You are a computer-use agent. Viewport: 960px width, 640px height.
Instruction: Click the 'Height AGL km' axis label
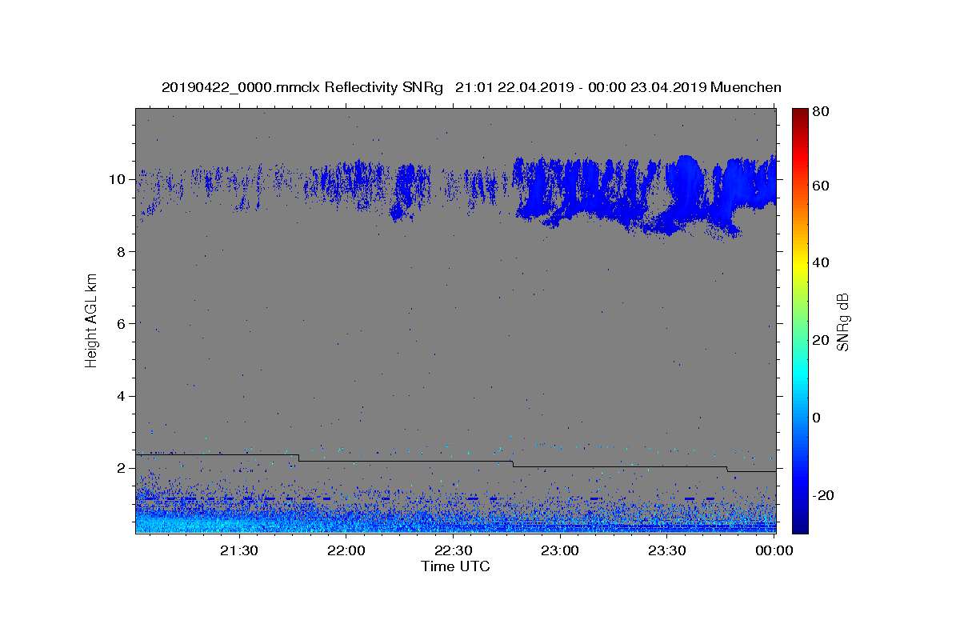tap(92, 321)
